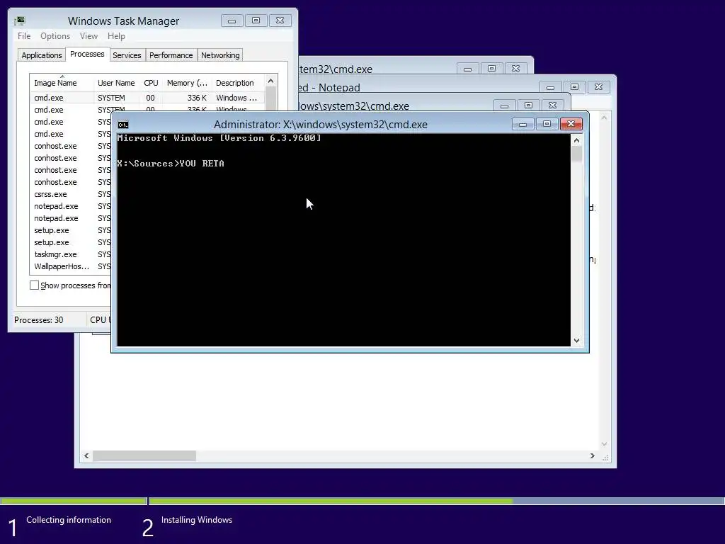Close the rearmost tem32\cmd.exe window
This screenshot has height=544, width=725.
tap(516, 69)
